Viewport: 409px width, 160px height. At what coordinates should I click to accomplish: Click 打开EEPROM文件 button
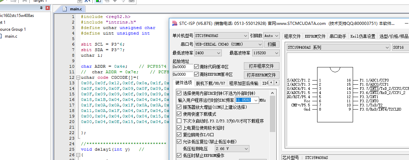click(x=261, y=75)
